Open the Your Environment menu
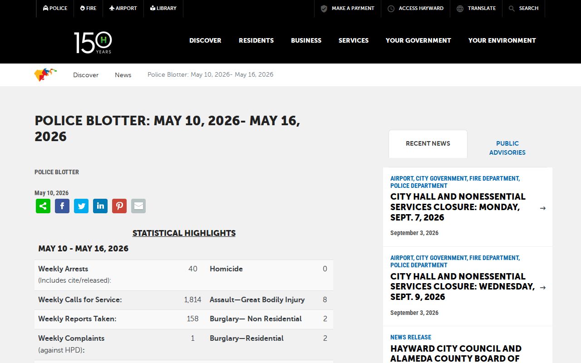581x363 pixels. pos(502,40)
